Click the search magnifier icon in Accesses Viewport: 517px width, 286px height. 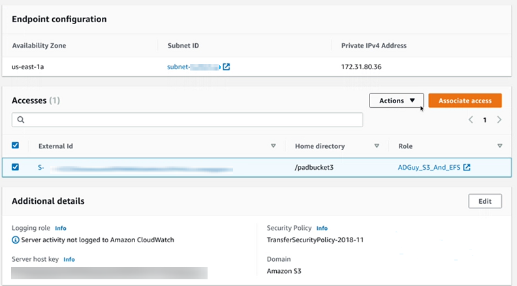[21, 120]
